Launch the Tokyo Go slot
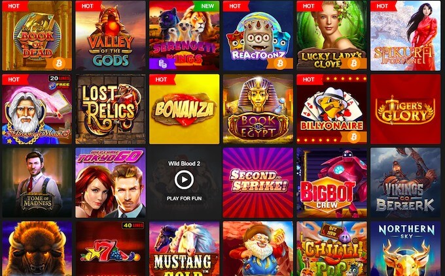Screen dimensions: 445x276 tap(111, 183)
